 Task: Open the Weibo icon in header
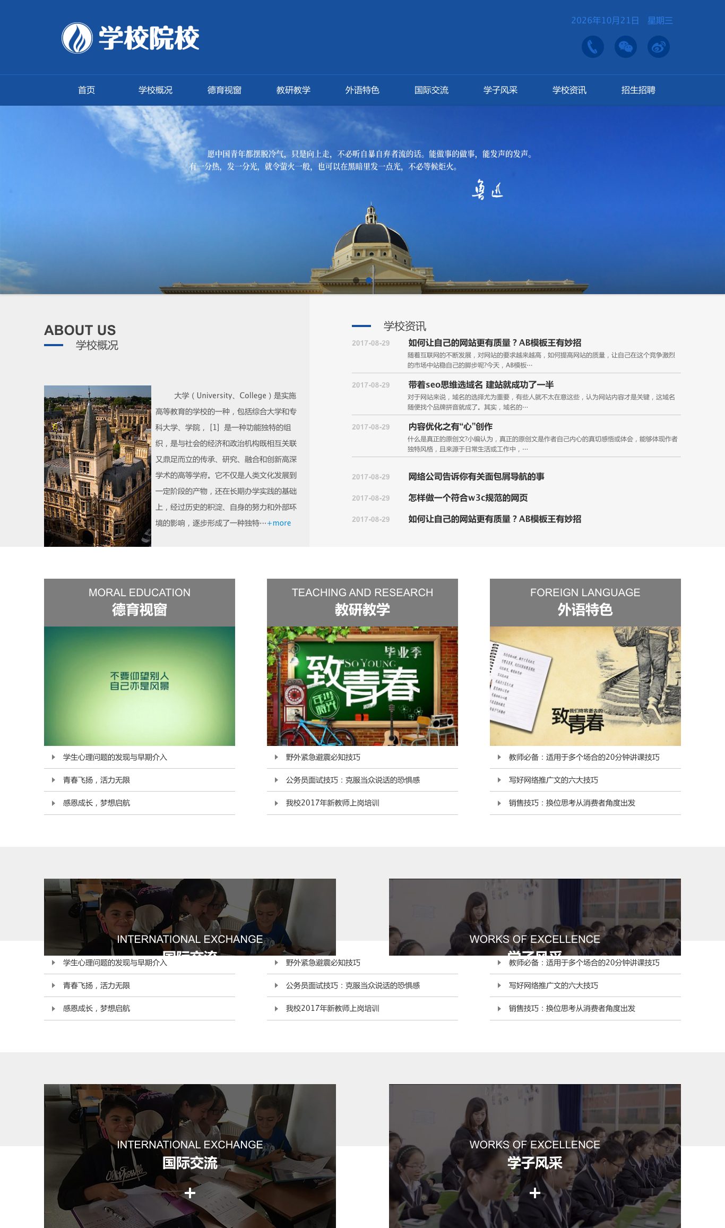659,47
